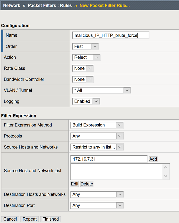
Task: Click the Delete button under host list
Action: (x=87, y=184)
